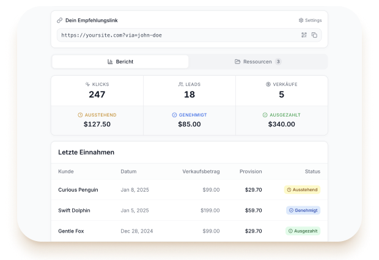Screen dimensions: 379x260
Task: Click the Ausgezahlt check icon in stats
Action: point(265,115)
